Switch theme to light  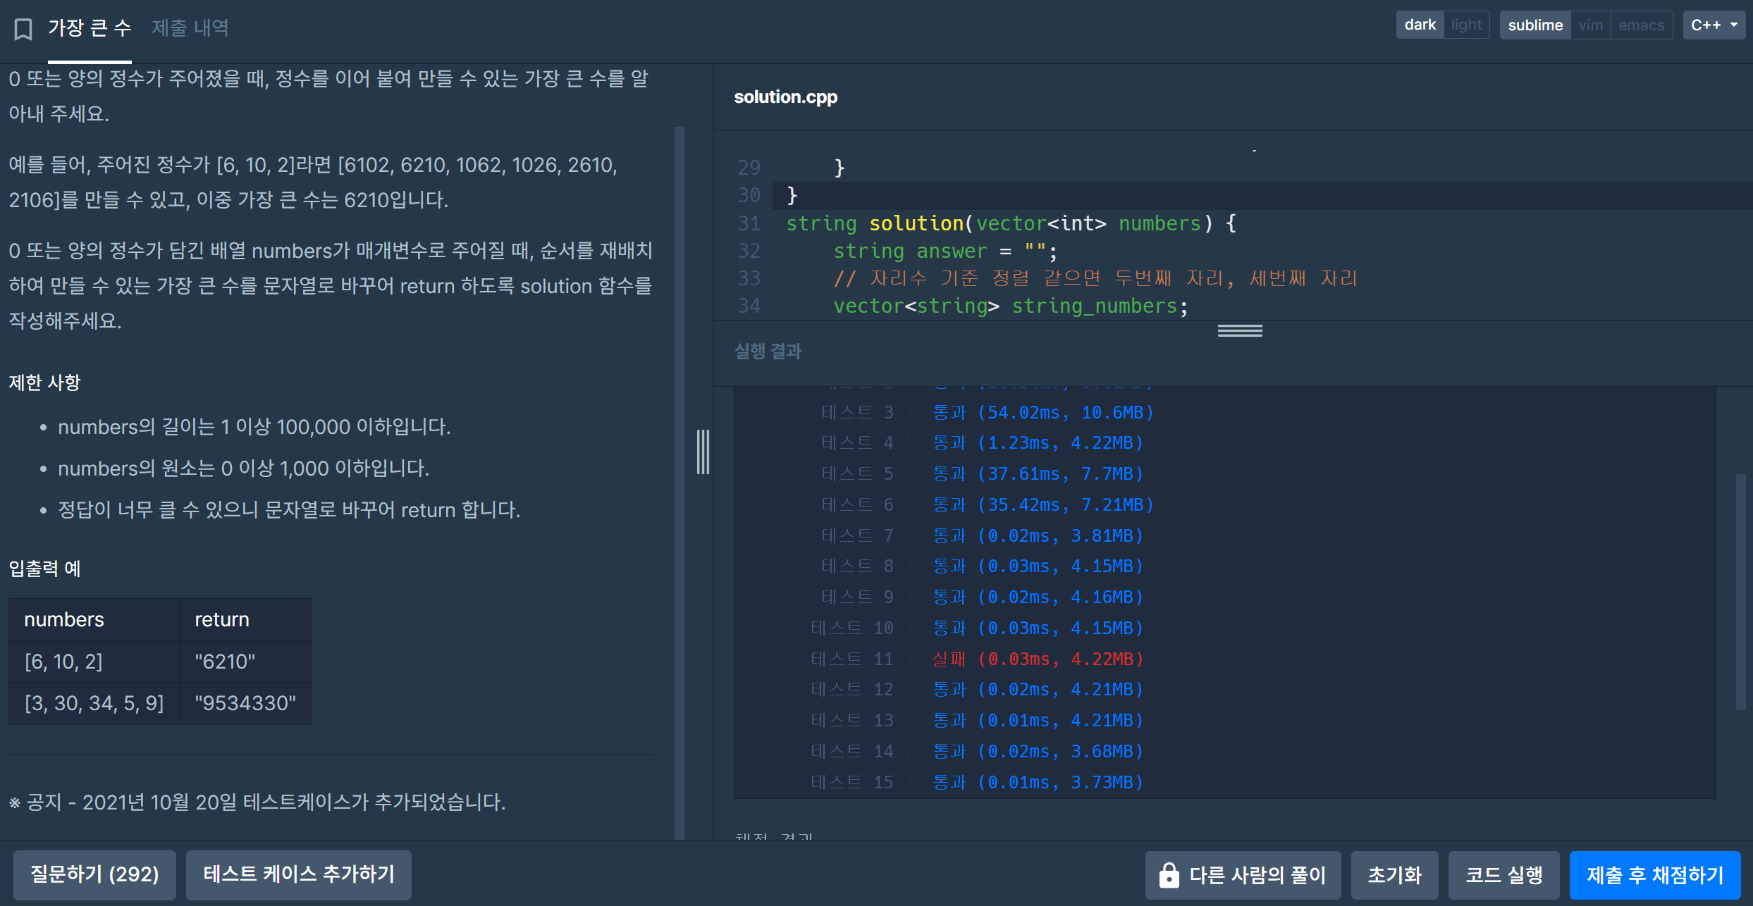(1466, 25)
